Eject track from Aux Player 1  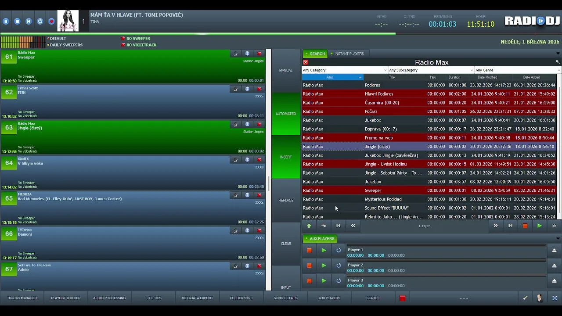554,250
